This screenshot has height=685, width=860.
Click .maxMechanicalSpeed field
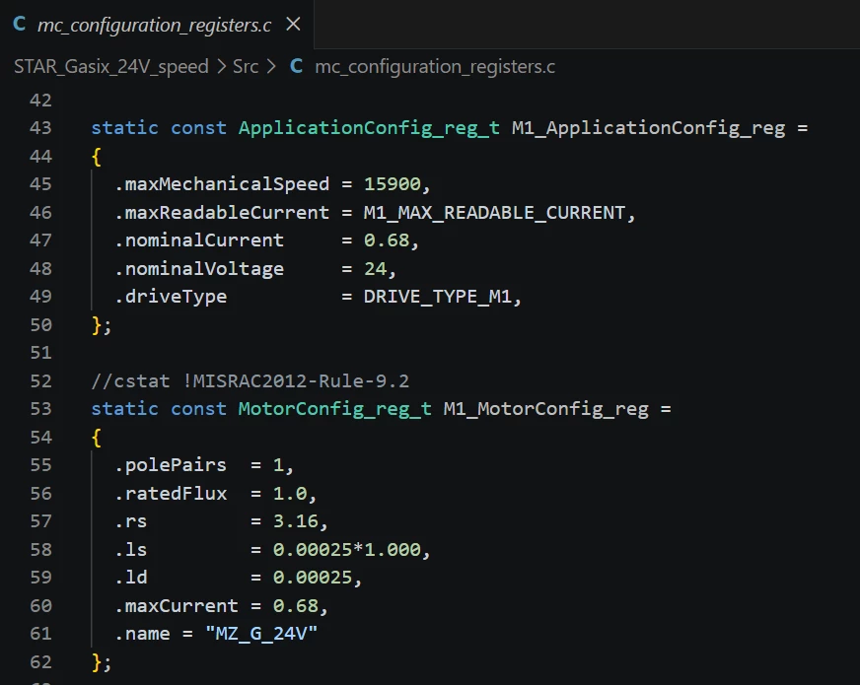pyautogui.click(x=222, y=184)
